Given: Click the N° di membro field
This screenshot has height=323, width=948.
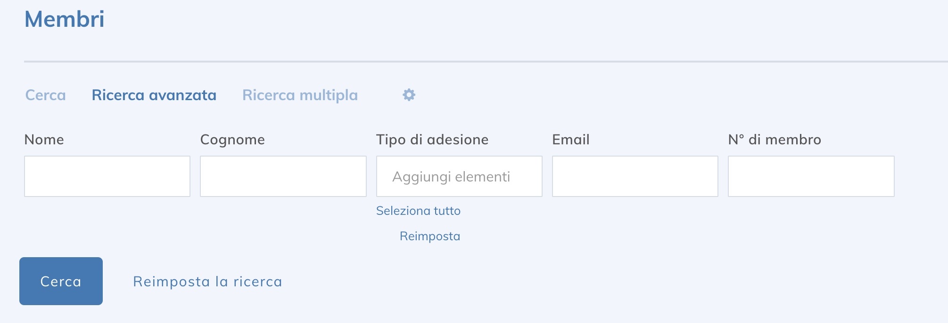Looking at the screenshot, I should click(x=811, y=176).
